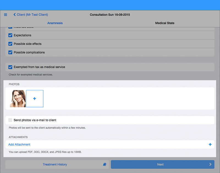Image resolution: width=220 pixels, height=173 pixels.
Task: Click the book icon on Treatment History
Action: coord(105,164)
